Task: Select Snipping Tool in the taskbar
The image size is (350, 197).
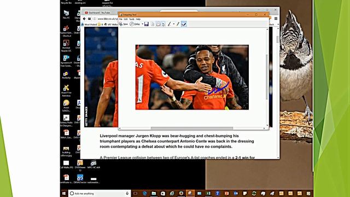Action: (190, 193)
